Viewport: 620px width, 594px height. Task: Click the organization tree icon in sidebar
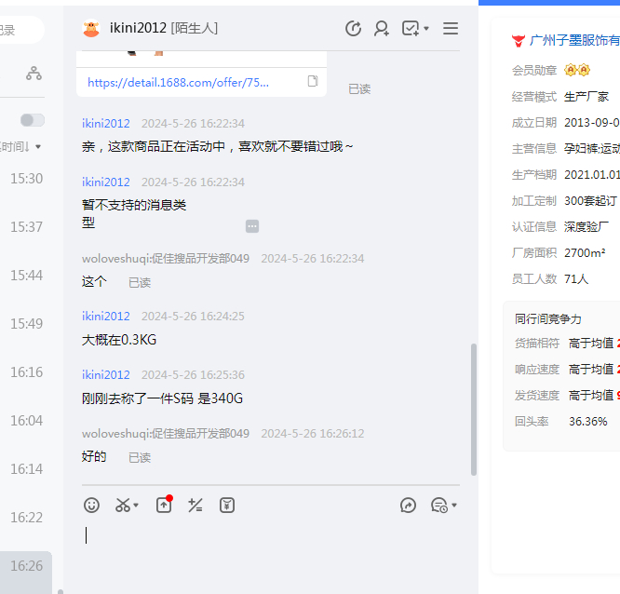(x=34, y=74)
